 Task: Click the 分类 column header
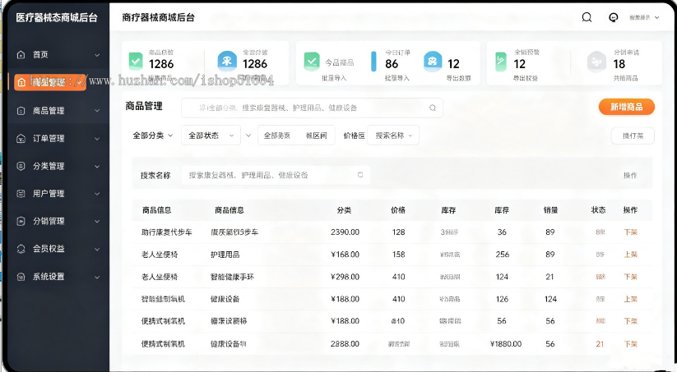344,210
